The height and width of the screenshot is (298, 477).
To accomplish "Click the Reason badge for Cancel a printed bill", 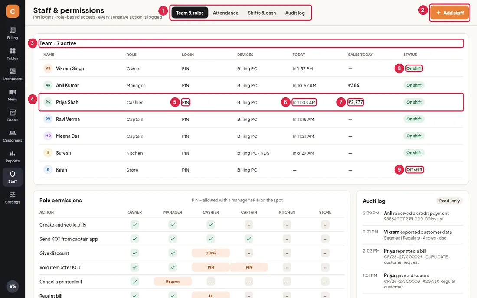I will tap(173, 282).
